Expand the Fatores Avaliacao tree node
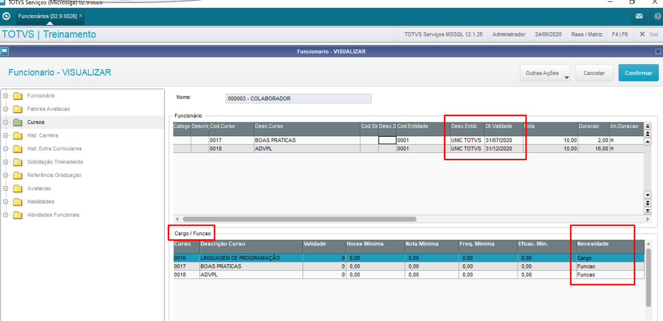The height and width of the screenshot is (321, 663). (x=5, y=109)
